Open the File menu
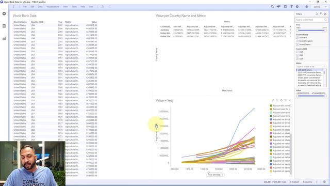 click(x=25, y=7)
